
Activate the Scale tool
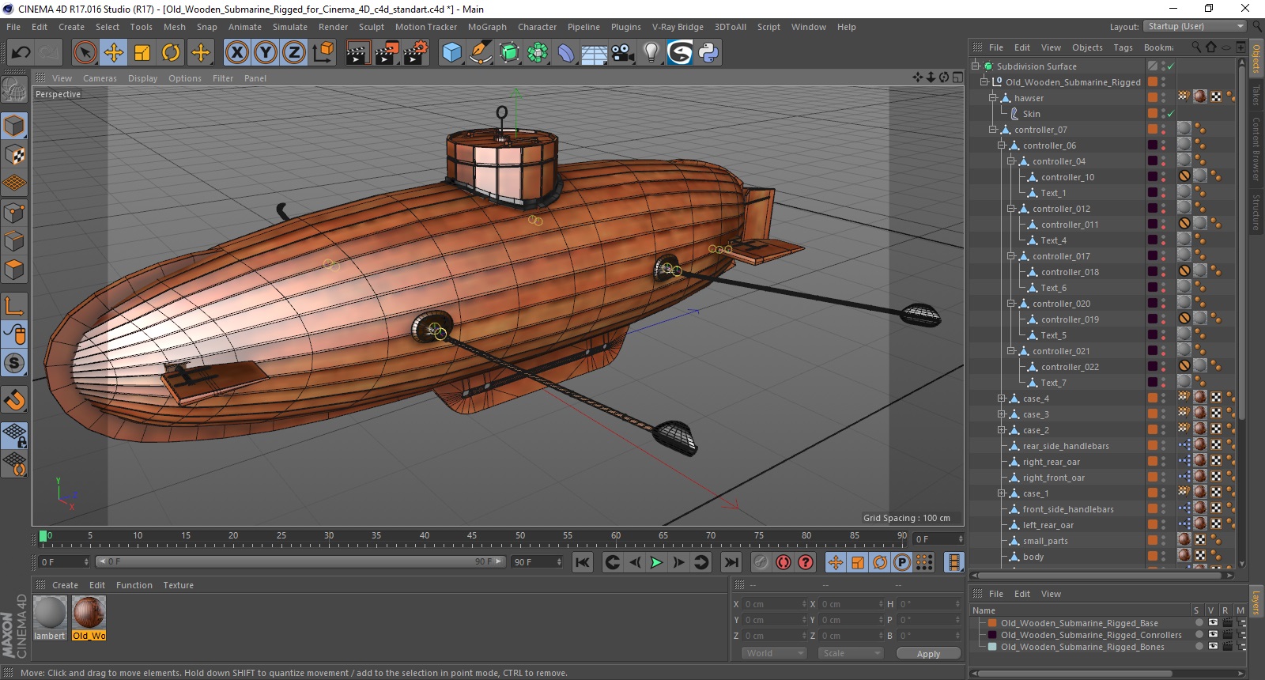coord(142,53)
